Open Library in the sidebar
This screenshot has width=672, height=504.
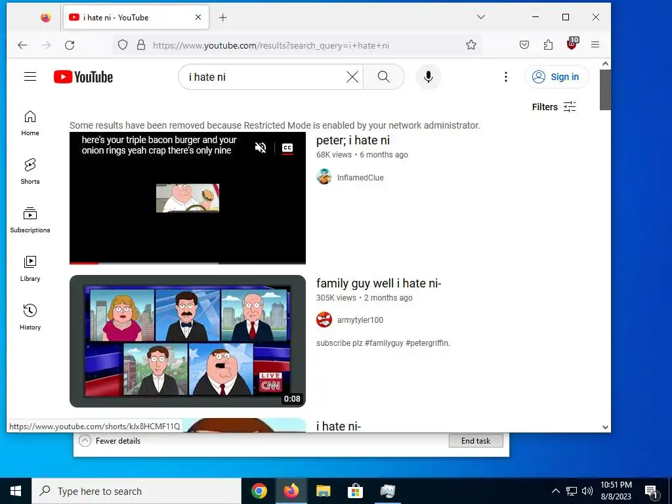tap(30, 268)
